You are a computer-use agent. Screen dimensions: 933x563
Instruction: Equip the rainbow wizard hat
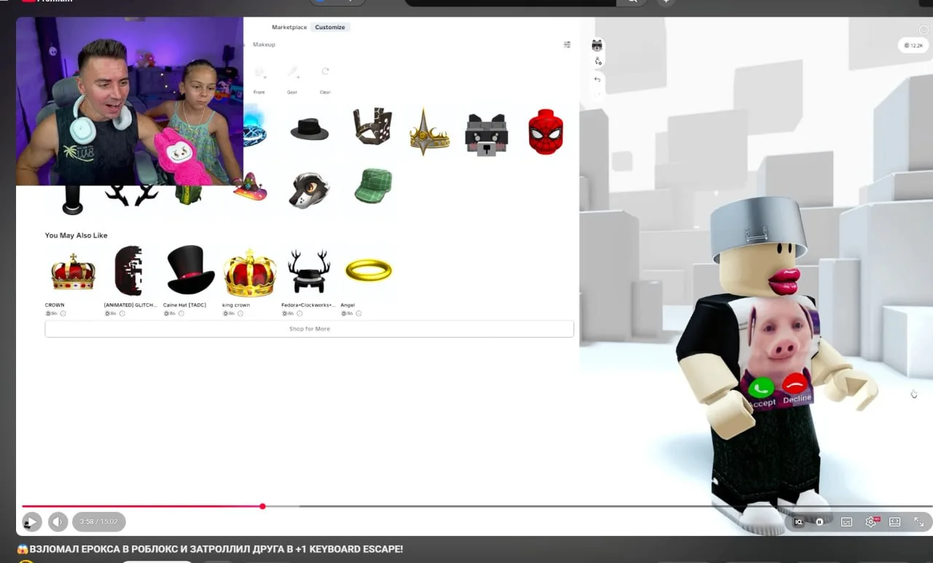click(x=250, y=187)
